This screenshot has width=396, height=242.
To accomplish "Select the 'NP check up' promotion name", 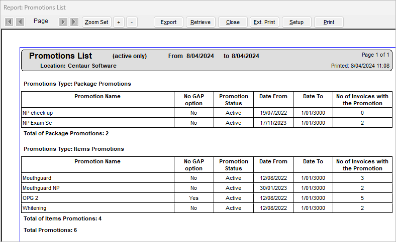I will coord(38,113).
